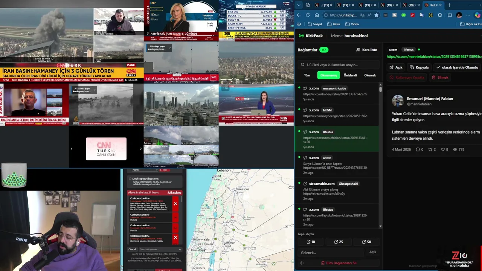Delete the link with Silmek
The height and width of the screenshot is (271, 482).
(440, 77)
